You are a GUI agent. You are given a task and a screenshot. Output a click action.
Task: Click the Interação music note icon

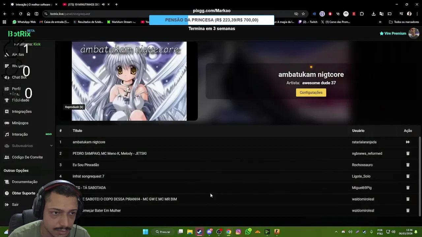pos(7,134)
